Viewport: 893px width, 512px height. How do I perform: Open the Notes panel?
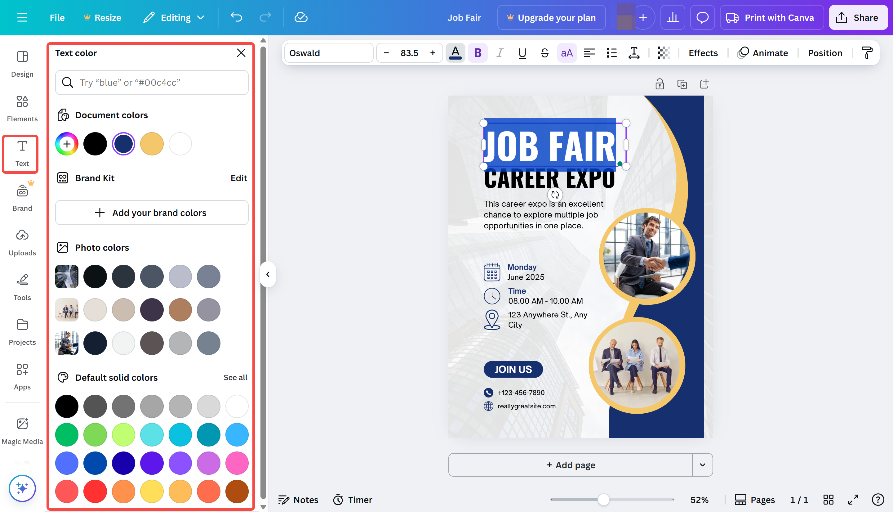(x=298, y=499)
